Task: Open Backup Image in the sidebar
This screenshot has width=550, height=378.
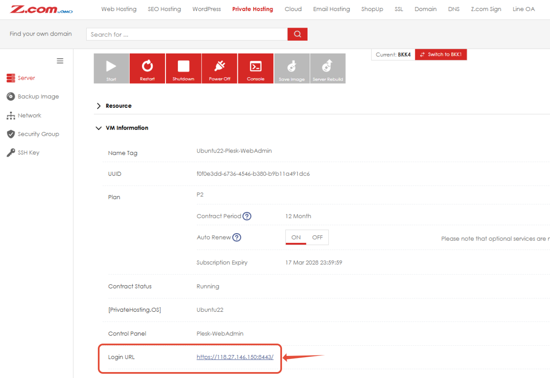Action: pos(33,96)
